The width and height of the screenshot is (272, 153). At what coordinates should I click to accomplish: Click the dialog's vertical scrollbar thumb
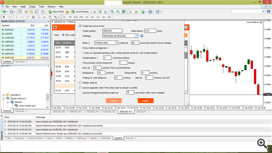coord(186,55)
